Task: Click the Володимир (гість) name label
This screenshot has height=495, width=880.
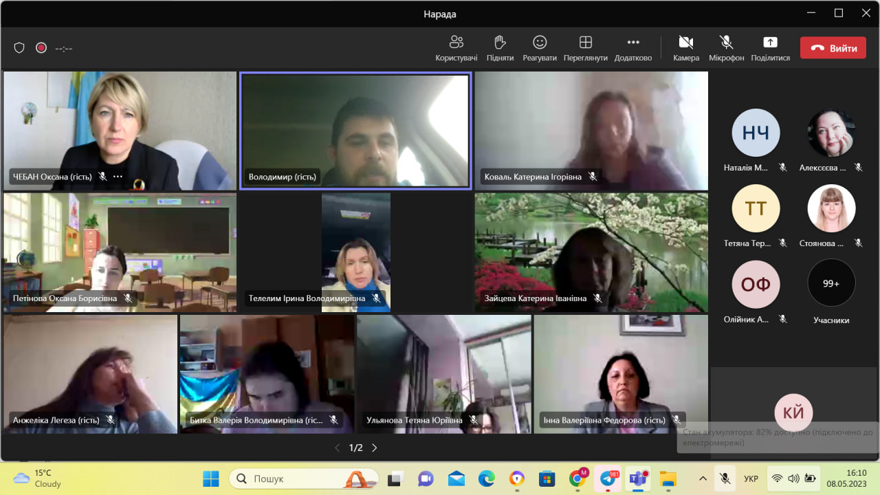Action: pos(283,177)
